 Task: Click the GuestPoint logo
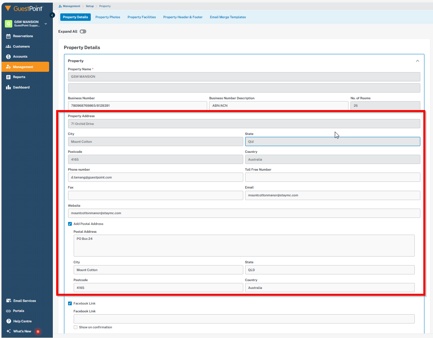pos(24,9)
